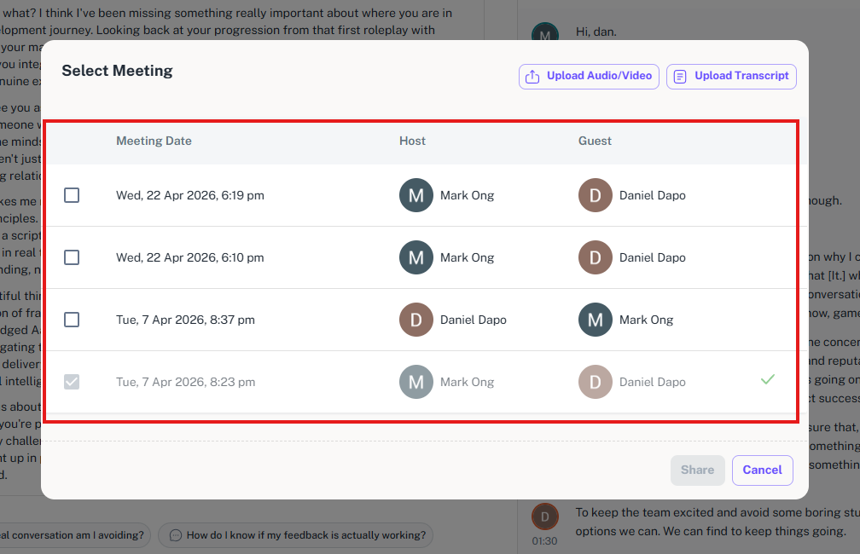Click the Host column header
This screenshot has width=860, height=554.
tap(412, 141)
